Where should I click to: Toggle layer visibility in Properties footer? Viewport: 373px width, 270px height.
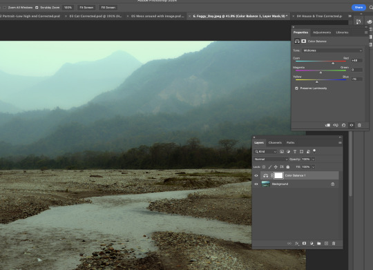click(x=352, y=125)
